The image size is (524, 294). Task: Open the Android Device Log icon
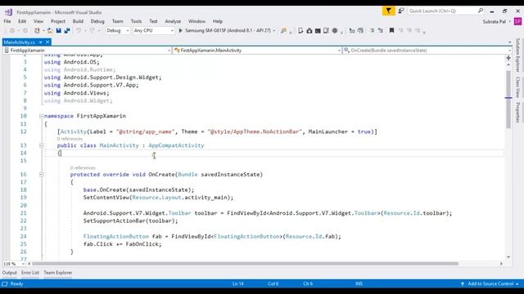tap(326, 31)
